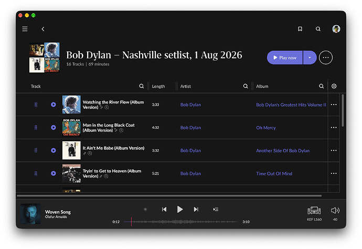
Task: Open Another Side Of Bob Dylan album link
Action: 283,151
